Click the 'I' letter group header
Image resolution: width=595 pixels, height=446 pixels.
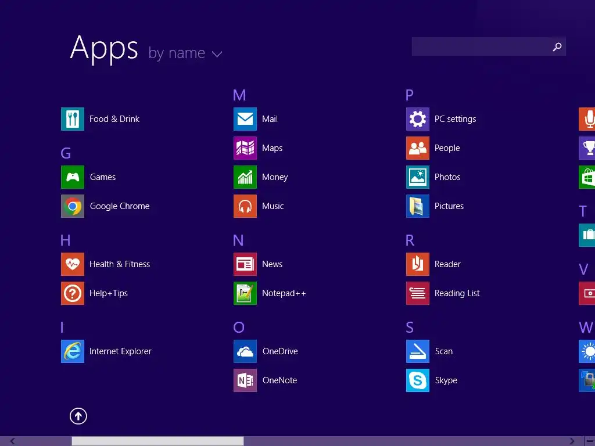point(62,328)
